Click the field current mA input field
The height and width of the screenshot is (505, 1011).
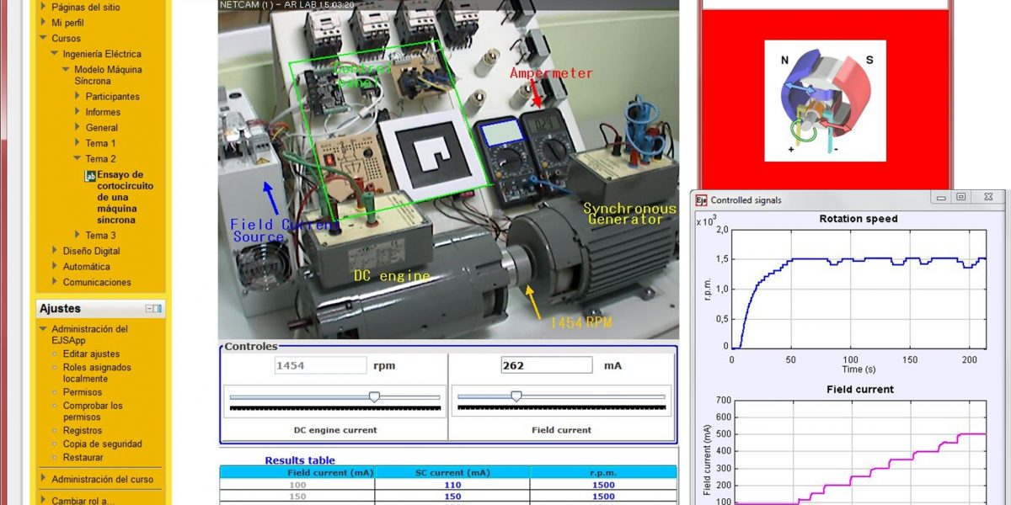pos(545,366)
